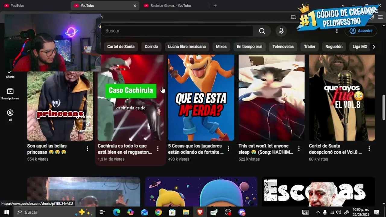386x217 pixels.
Task: Select the Reguetón filter chip
Action: (x=334, y=47)
